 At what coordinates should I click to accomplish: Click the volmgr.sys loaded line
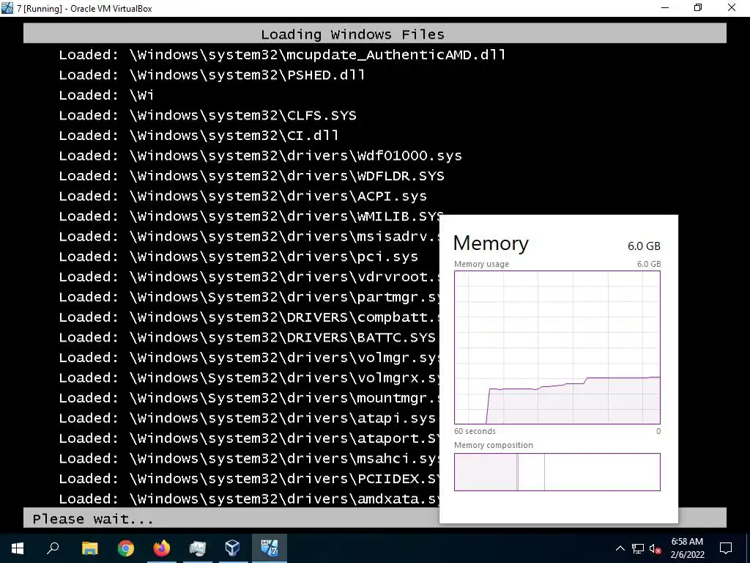click(x=249, y=357)
